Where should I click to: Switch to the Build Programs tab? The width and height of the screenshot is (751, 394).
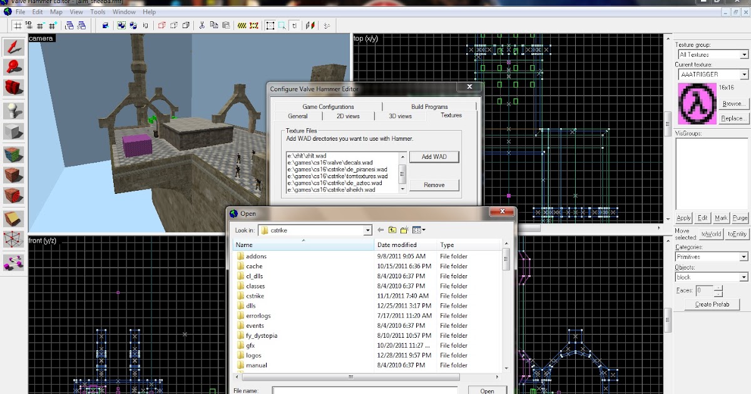(x=429, y=107)
